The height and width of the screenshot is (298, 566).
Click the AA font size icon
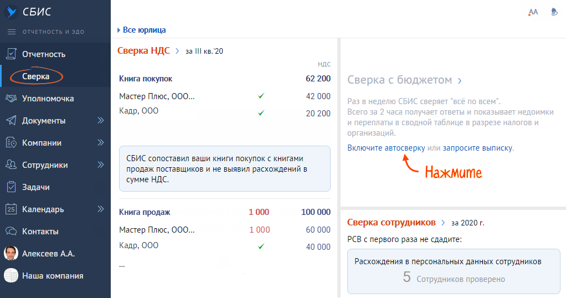point(533,12)
